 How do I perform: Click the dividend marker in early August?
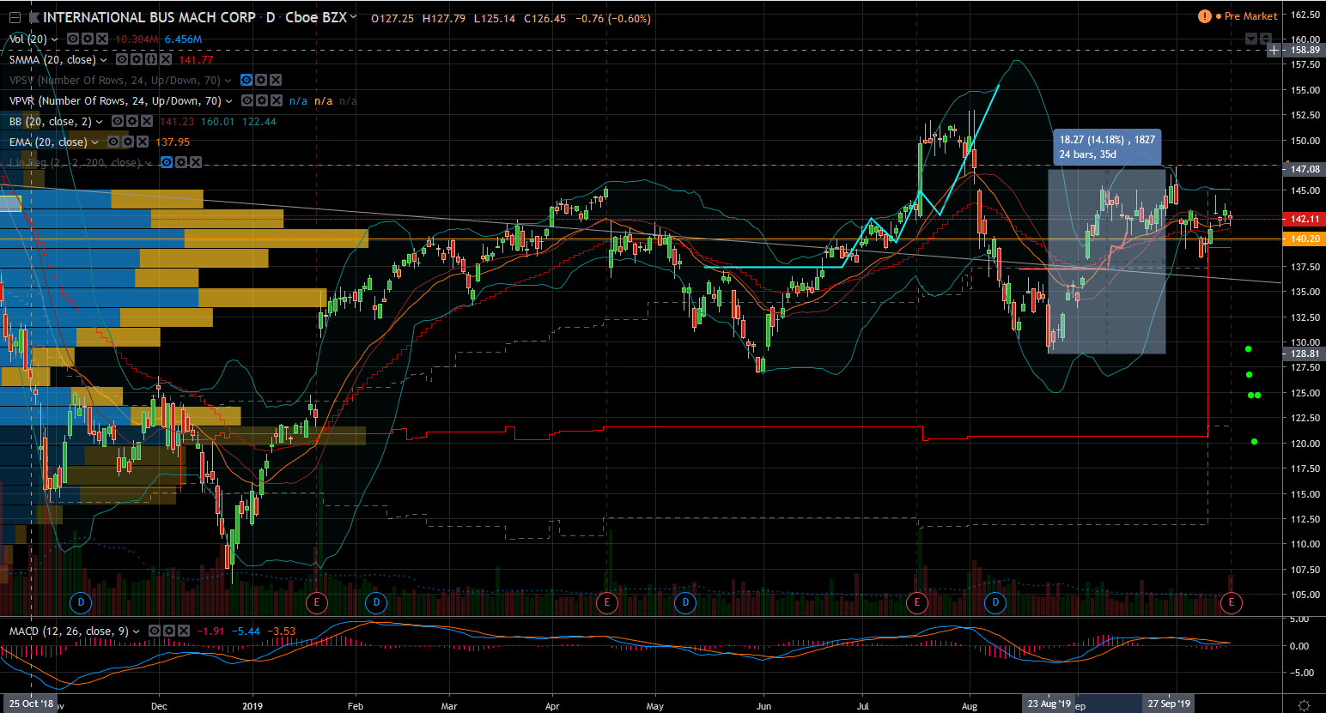pyautogui.click(x=995, y=602)
